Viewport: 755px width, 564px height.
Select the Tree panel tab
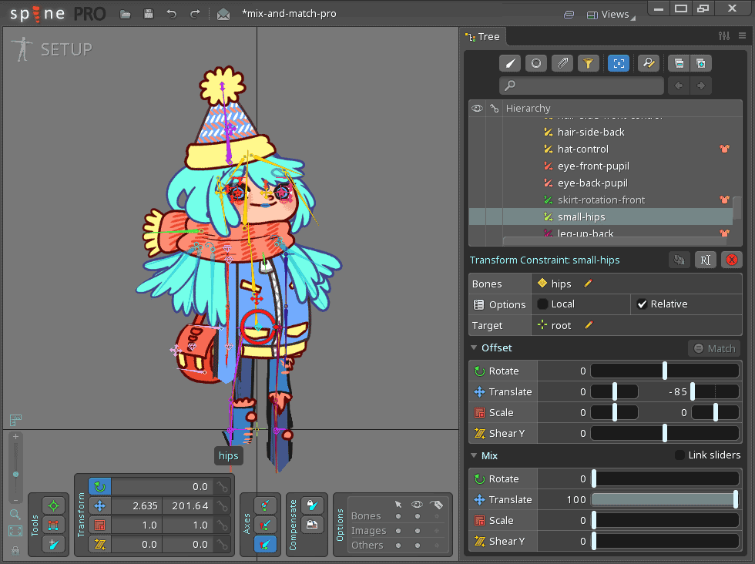point(483,36)
